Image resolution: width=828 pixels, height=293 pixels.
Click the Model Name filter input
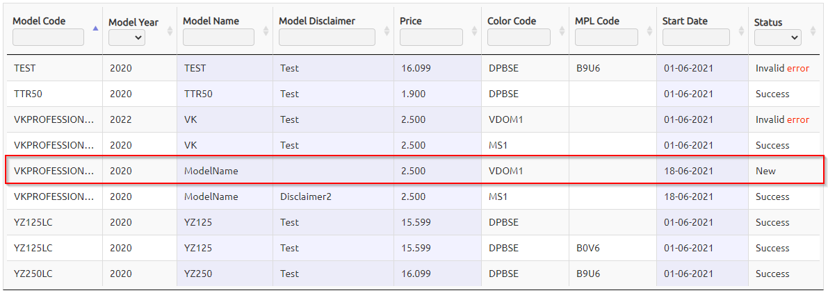(x=218, y=37)
